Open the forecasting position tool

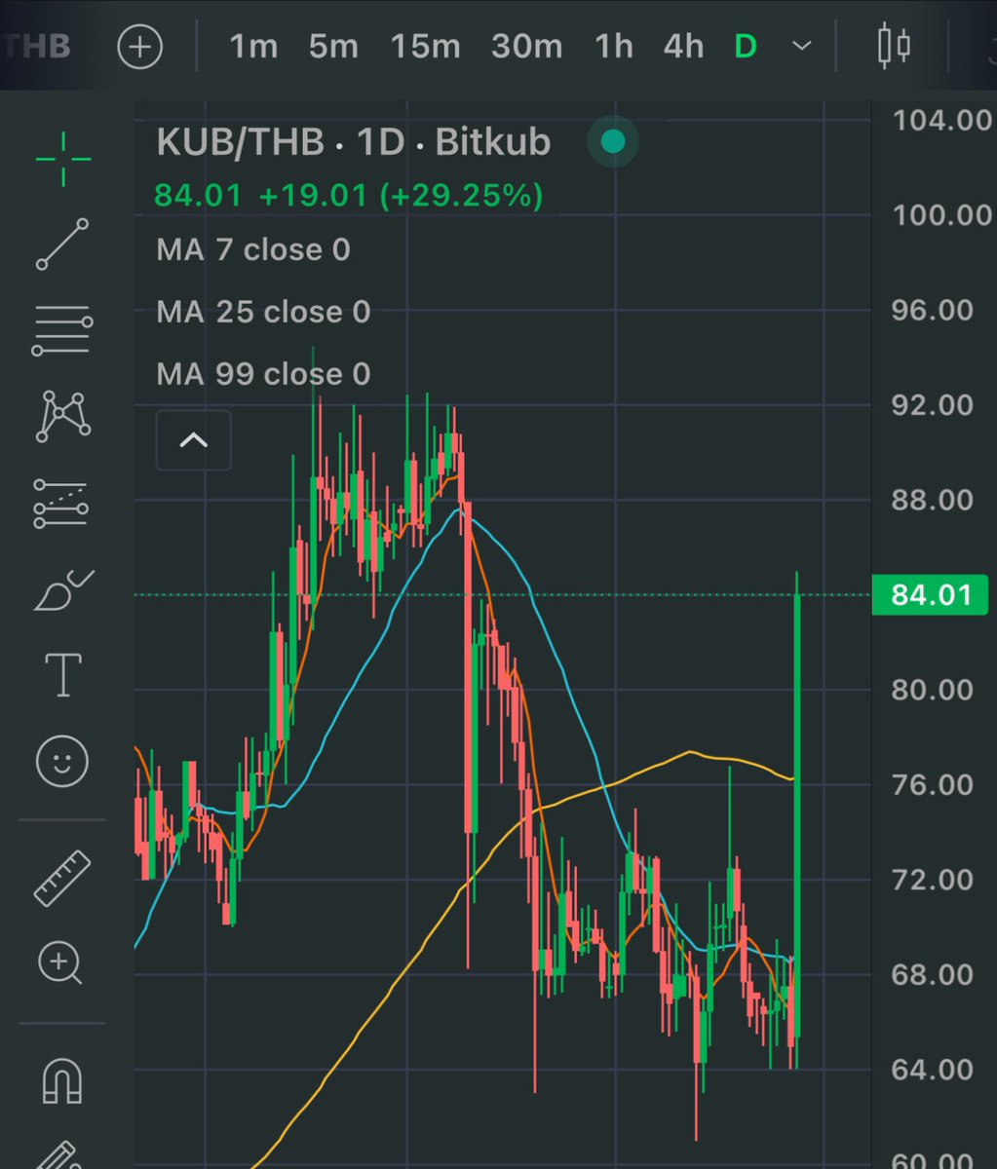pyautogui.click(x=63, y=504)
